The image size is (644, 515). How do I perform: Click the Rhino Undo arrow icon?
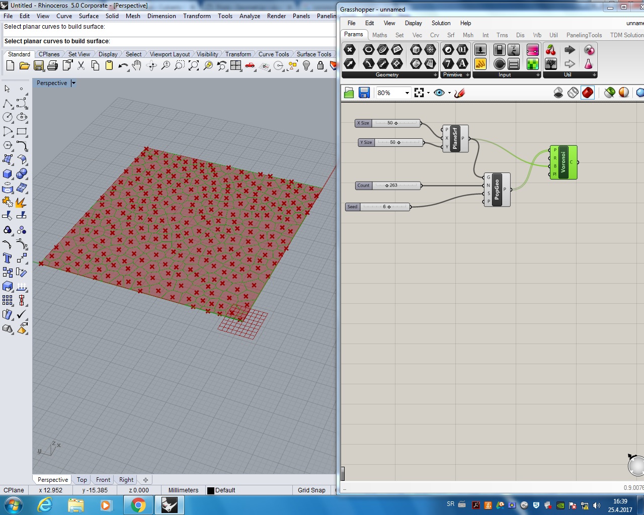pos(123,66)
